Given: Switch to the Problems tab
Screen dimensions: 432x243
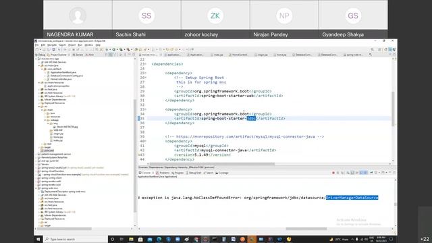Looking at the screenshot, I should pos(163,173).
